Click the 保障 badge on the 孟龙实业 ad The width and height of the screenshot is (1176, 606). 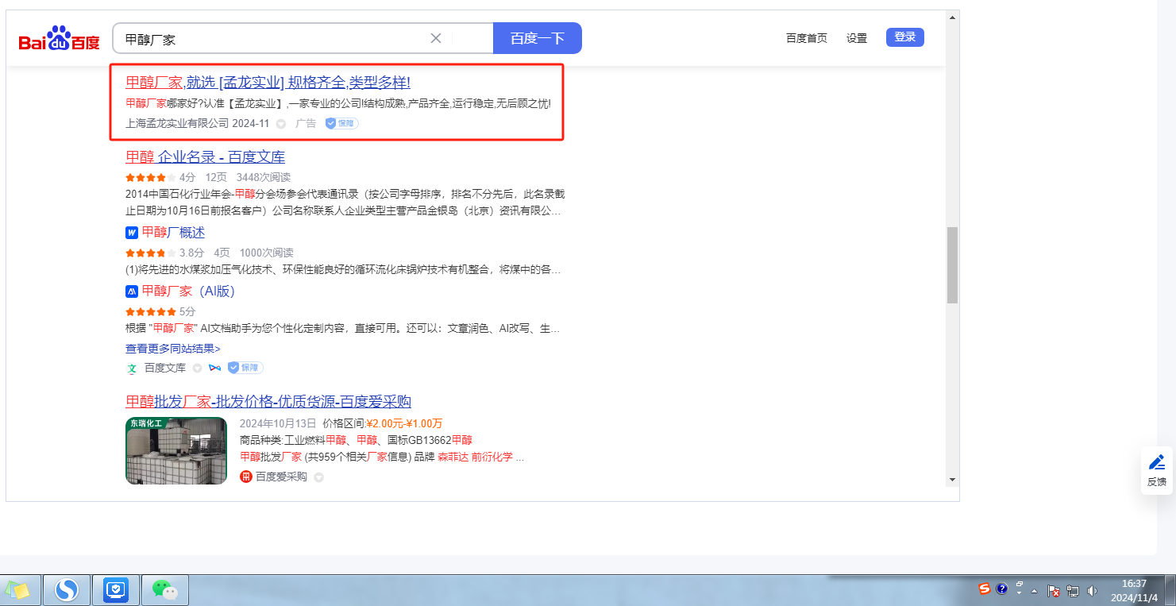(x=342, y=123)
